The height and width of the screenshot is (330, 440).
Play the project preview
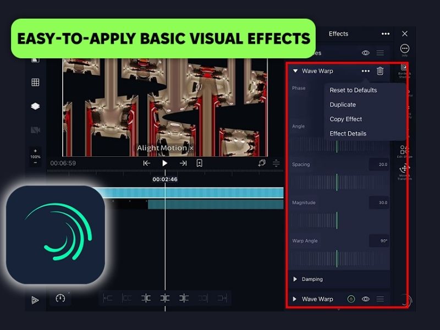tap(164, 163)
